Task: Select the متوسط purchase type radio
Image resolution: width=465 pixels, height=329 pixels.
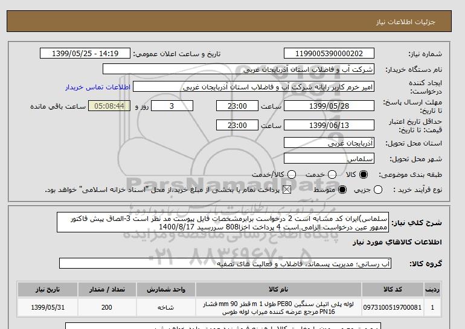Action: coord(342,190)
